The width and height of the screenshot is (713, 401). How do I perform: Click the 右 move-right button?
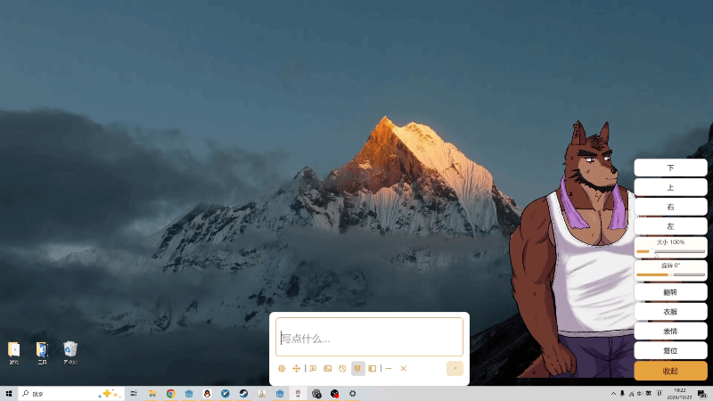click(x=670, y=207)
